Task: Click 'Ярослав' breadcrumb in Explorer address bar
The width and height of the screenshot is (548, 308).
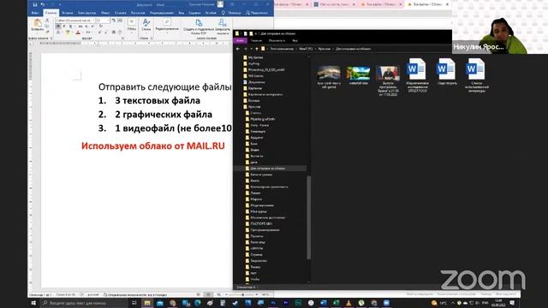Action: (324, 49)
